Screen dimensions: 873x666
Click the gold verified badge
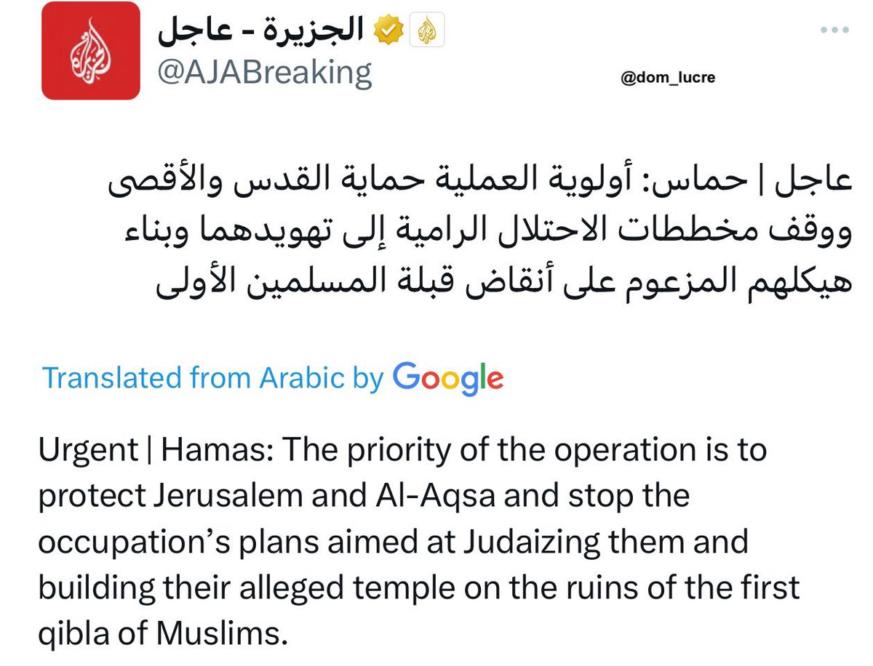coord(389,31)
